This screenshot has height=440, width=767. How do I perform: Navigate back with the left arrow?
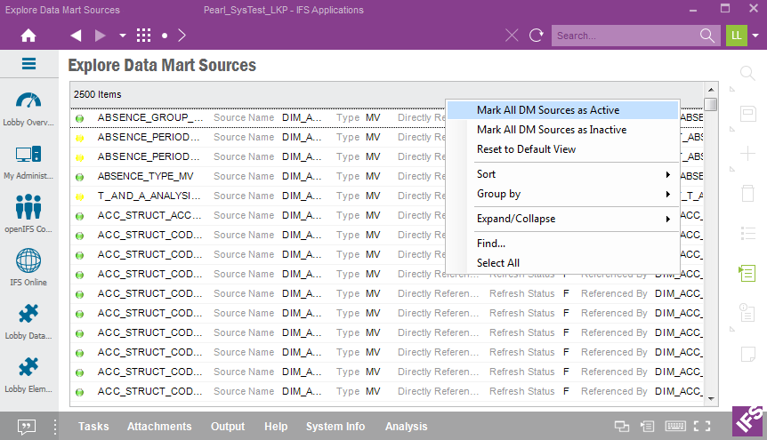click(x=76, y=36)
